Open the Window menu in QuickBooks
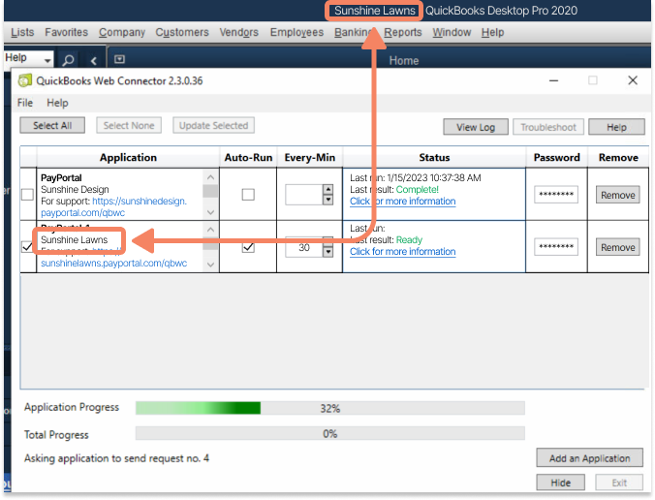Viewport: 655px width, 500px height. (x=452, y=32)
